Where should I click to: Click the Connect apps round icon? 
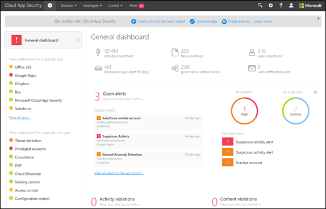193,22
